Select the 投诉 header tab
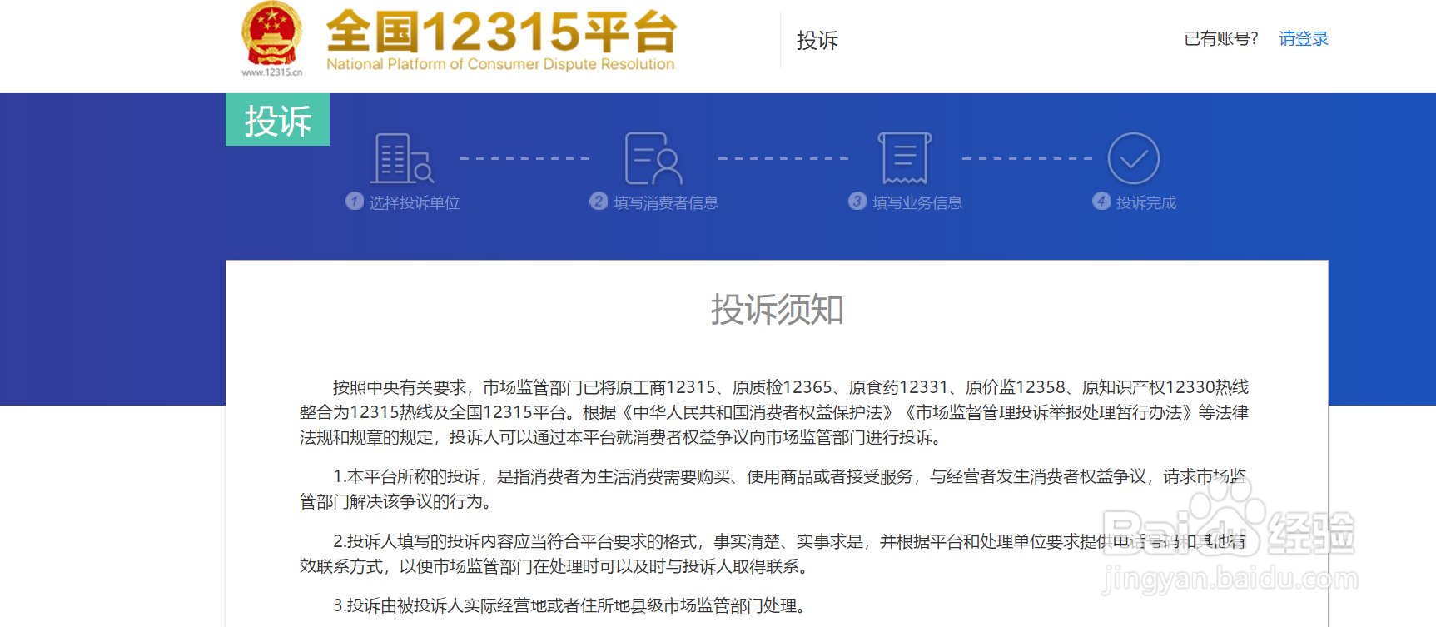This screenshot has height=627, width=1436. (x=817, y=40)
